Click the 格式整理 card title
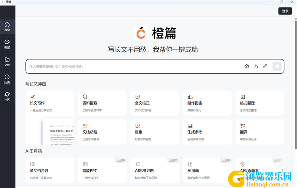 click(247, 103)
